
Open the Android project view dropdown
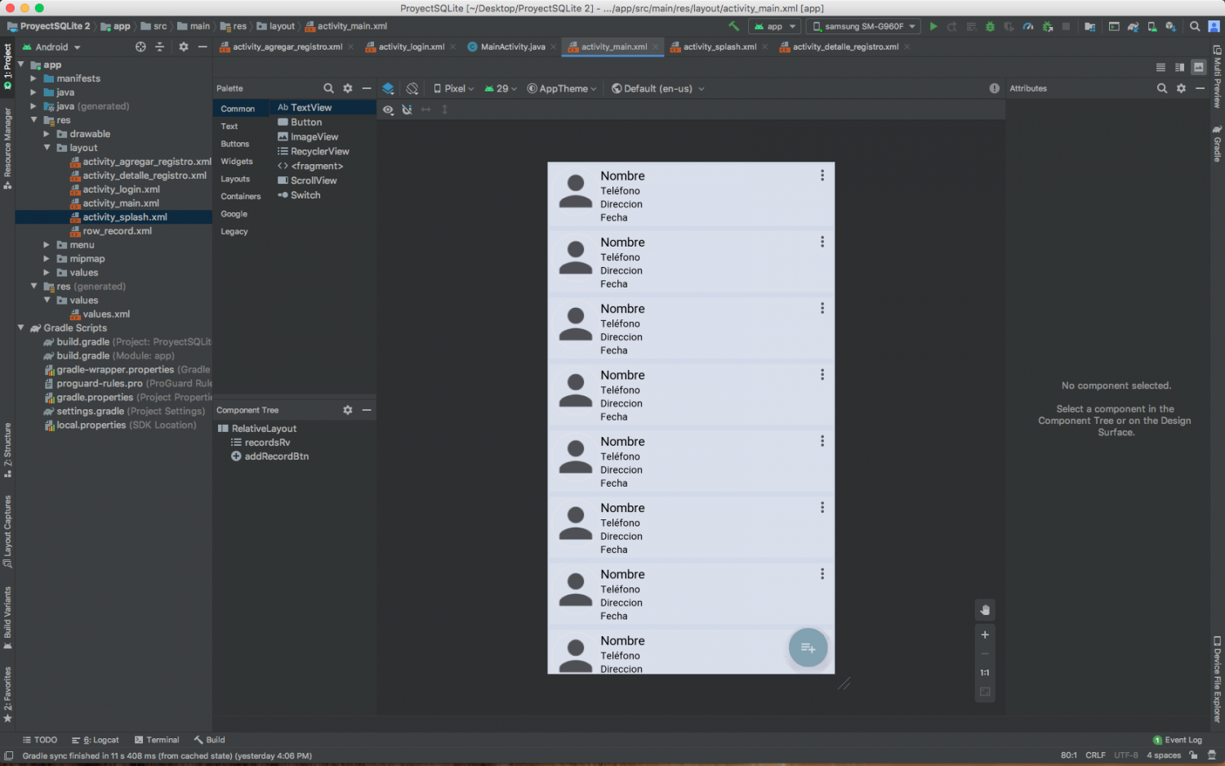(51, 47)
